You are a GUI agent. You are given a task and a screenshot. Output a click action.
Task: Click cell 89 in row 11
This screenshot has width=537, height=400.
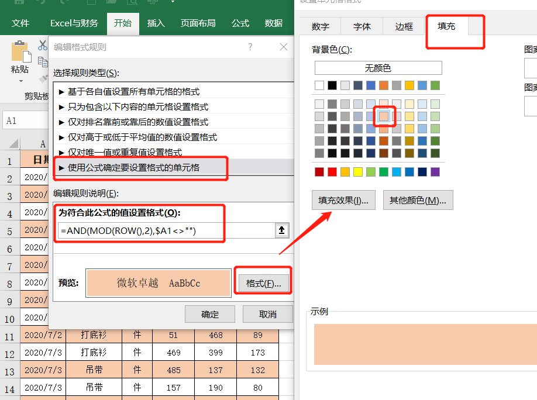coord(257,335)
